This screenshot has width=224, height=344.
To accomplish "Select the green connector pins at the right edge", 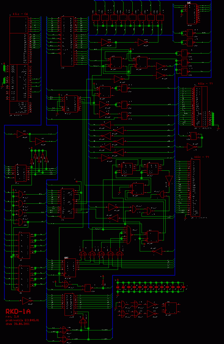I will point(212,119).
